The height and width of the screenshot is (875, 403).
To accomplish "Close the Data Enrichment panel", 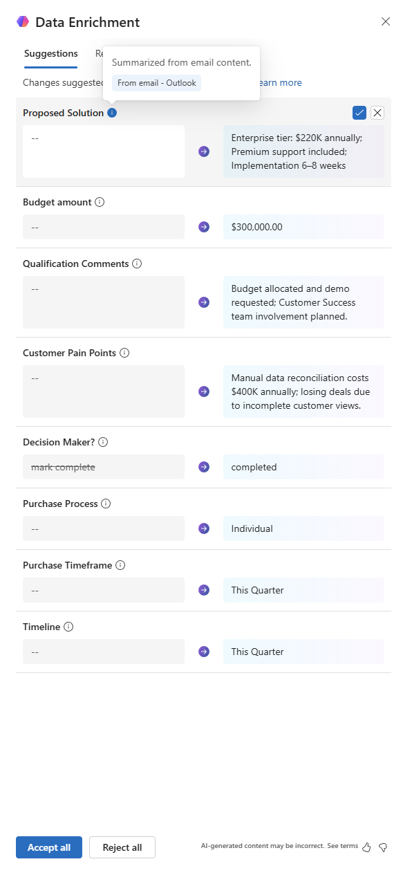I will 386,21.
